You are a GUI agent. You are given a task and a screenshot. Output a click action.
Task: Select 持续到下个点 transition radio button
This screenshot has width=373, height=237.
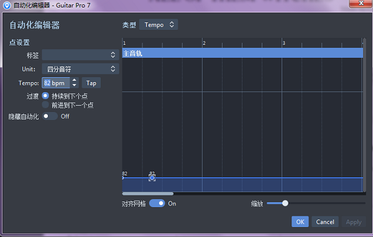click(45, 96)
